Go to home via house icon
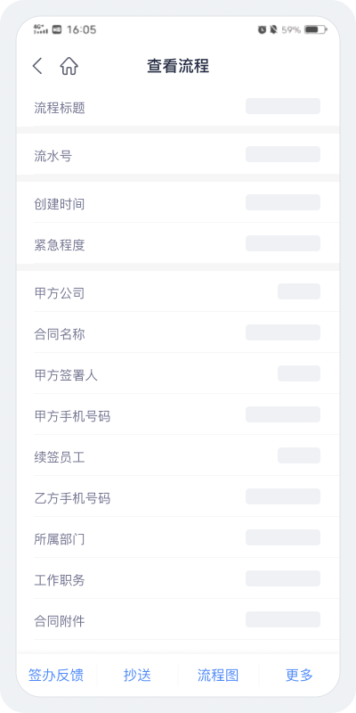 [69, 66]
